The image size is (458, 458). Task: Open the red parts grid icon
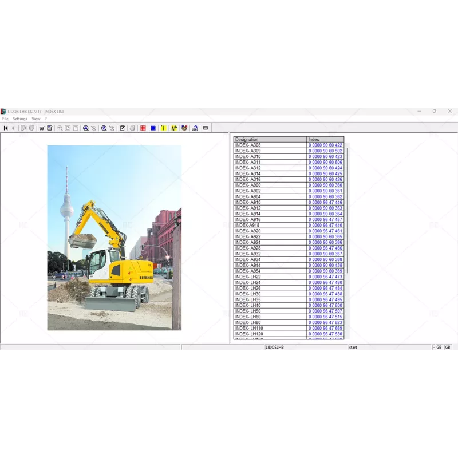click(143, 129)
